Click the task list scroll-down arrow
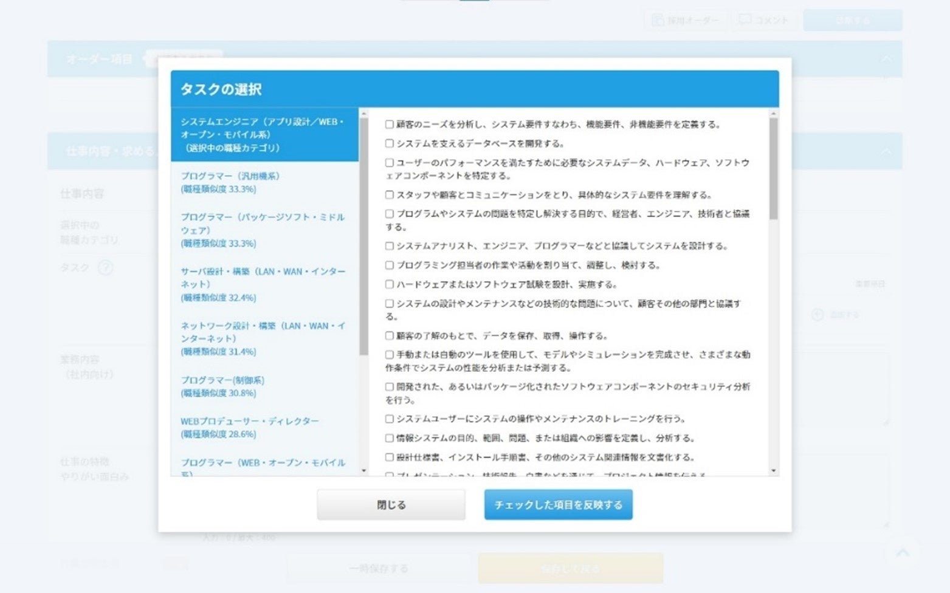This screenshot has height=593, width=950. 773,471
